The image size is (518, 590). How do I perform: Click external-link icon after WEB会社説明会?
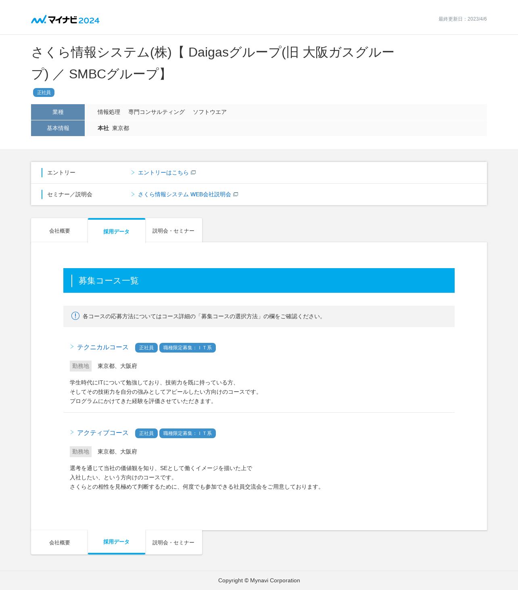pyautogui.click(x=236, y=194)
